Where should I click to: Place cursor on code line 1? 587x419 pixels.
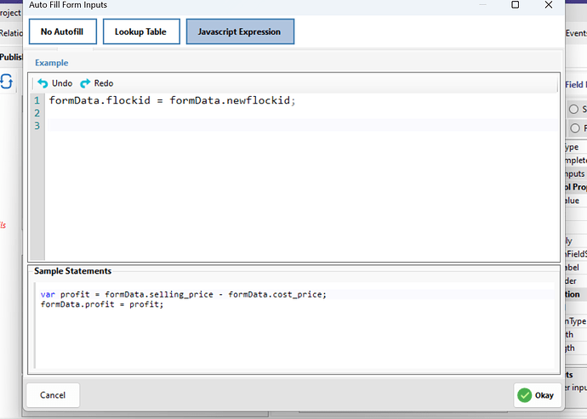pyautogui.click(x=172, y=100)
